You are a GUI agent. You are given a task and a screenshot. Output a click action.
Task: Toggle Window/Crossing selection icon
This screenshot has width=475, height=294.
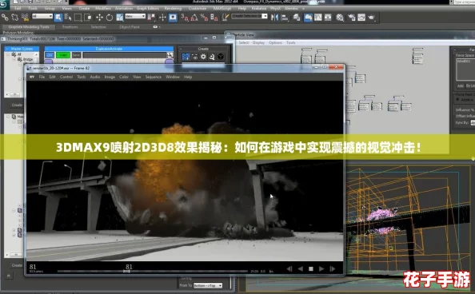coord(88,18)
